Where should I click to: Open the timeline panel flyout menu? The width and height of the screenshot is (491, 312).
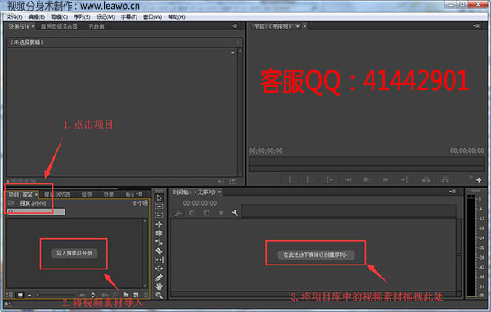tap(453, 192)
